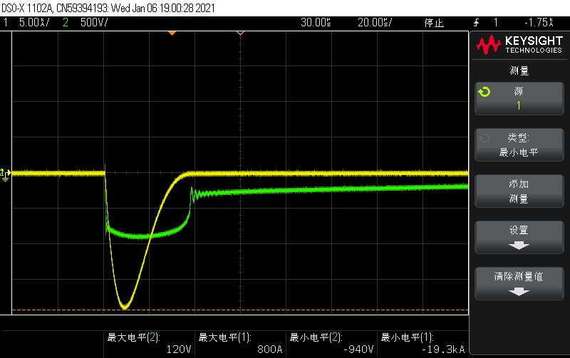Click the grey knob icon beside 类型
570x358 pixels.
coord(484,138)
